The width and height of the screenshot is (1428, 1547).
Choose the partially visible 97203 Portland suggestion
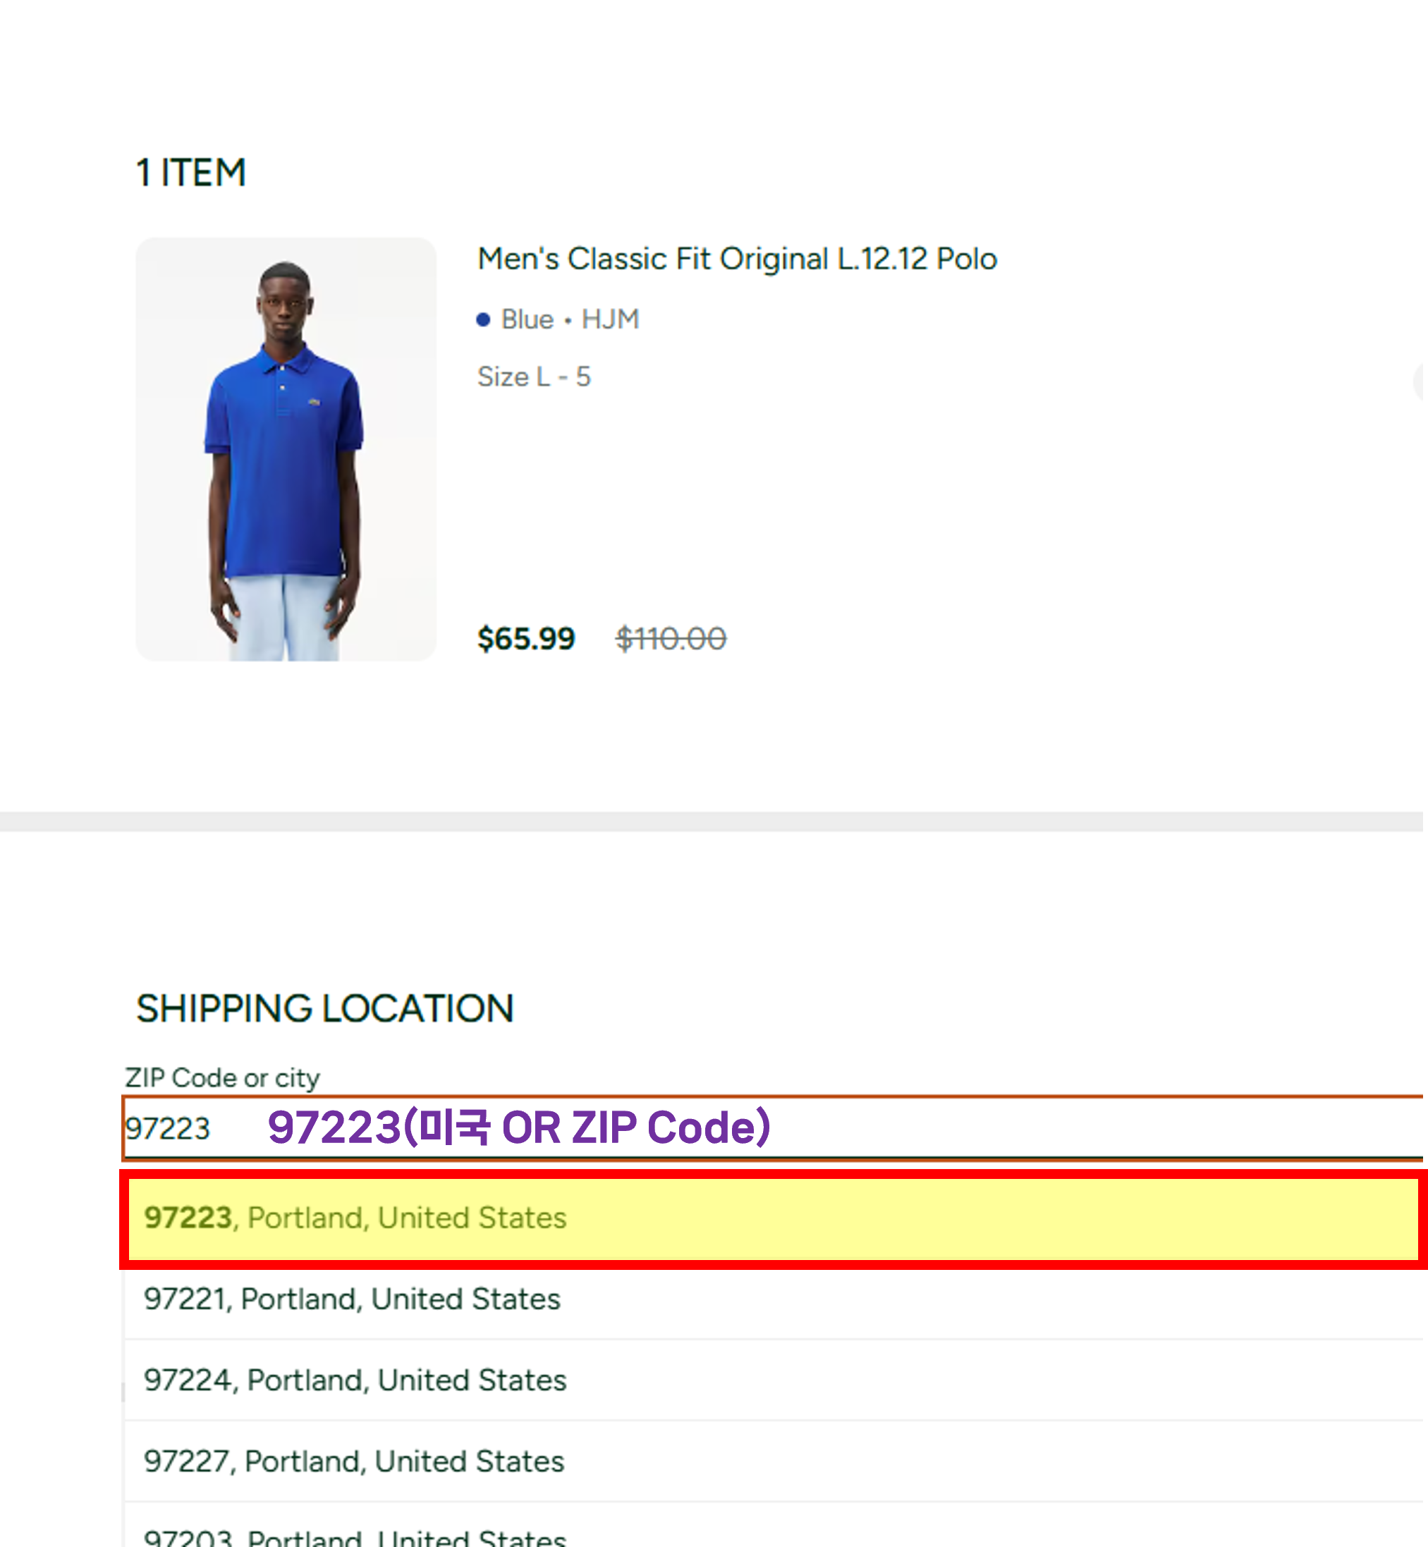coord(355,1536)
